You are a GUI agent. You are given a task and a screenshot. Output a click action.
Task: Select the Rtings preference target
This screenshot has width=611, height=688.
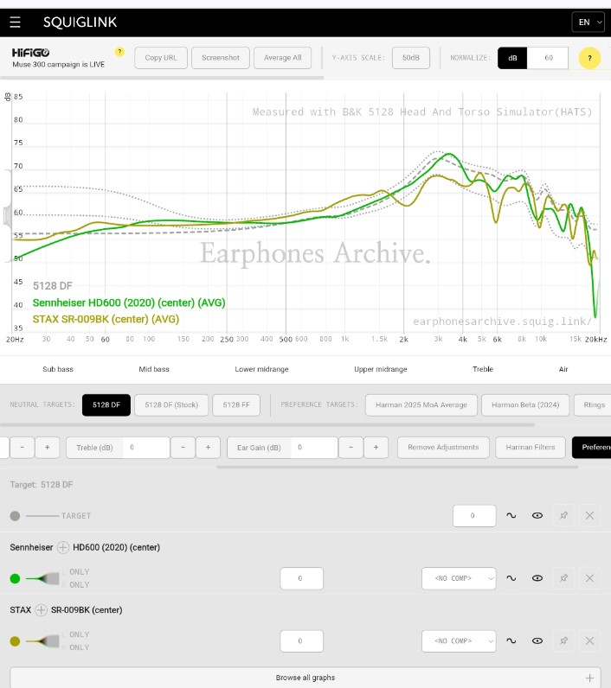(594, 405)
